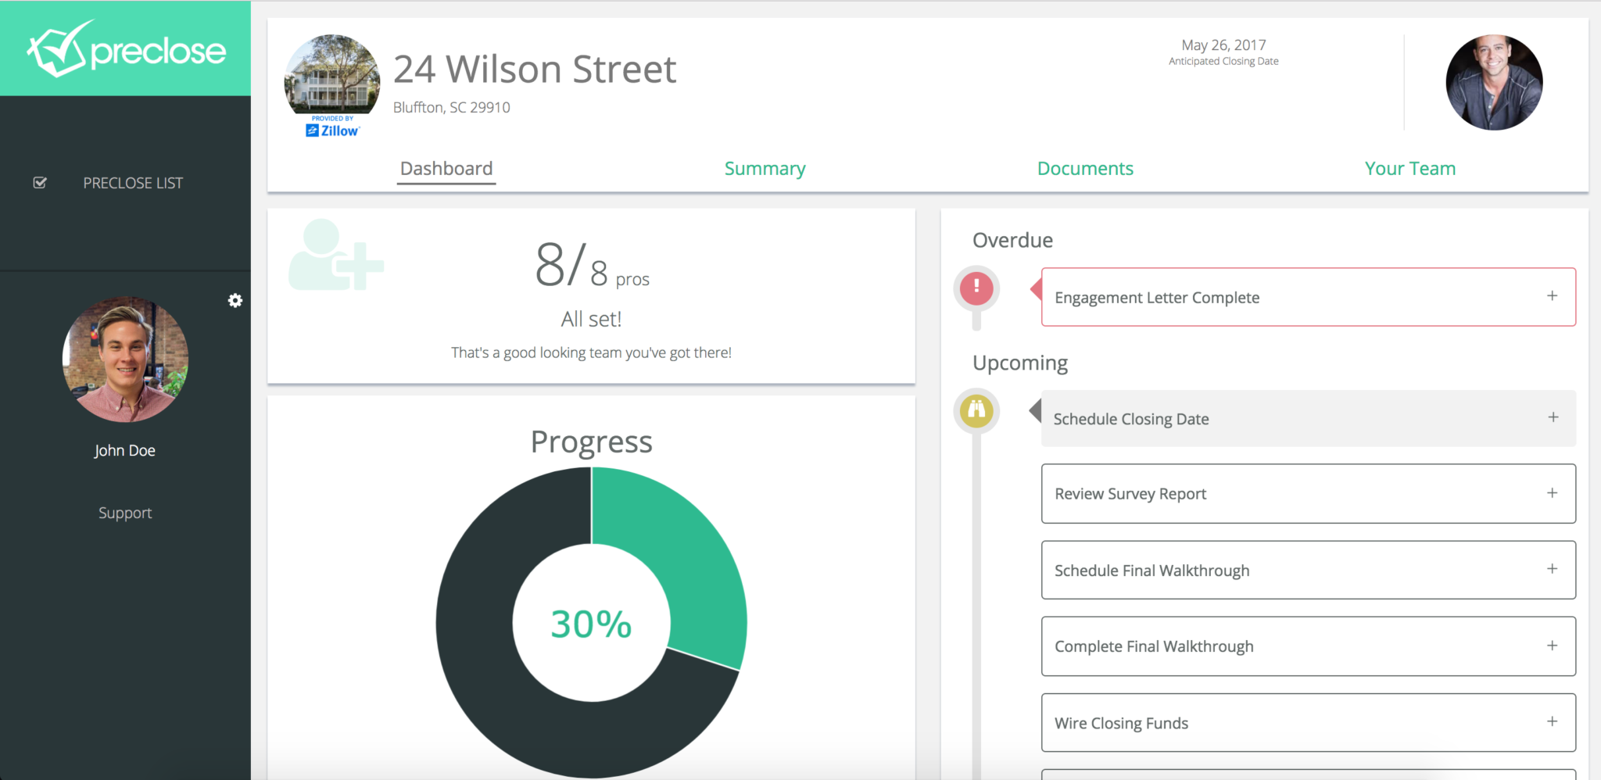Expand the Engagement Letter Complete card with its plus
This screenshot has height=780, width=1601.
pos(1552,297)
